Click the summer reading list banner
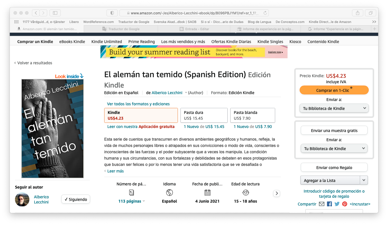The width and height of the screenshot is (388, 225). pos(194,52)
